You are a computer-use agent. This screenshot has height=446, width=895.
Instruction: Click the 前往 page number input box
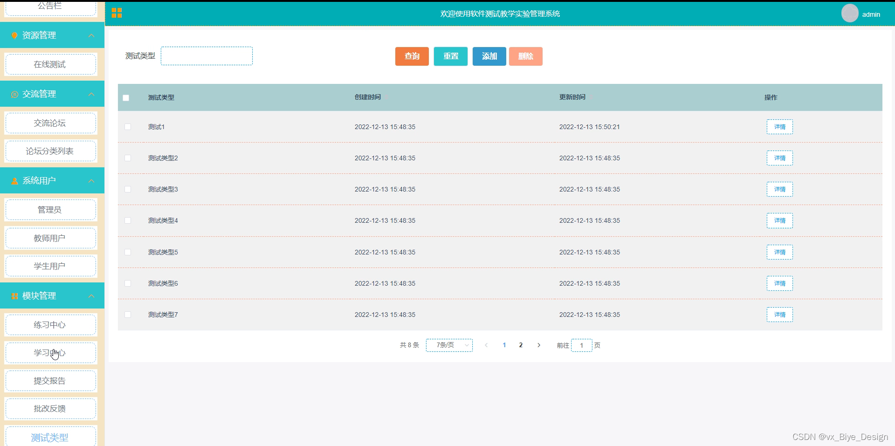pyautogui.click(x=581, y=345)
